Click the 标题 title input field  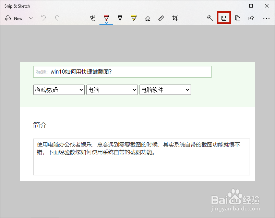(122, 72)
